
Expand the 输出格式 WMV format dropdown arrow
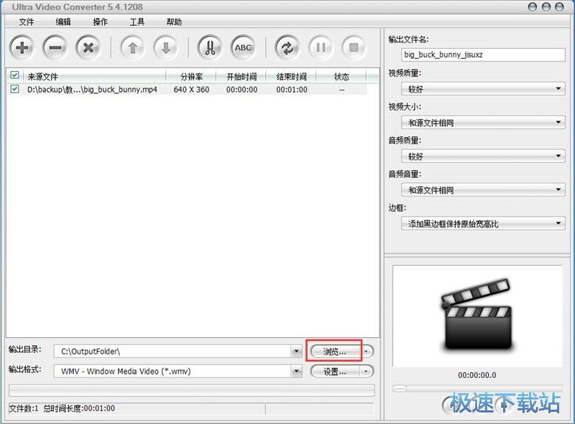pos(296,372)
